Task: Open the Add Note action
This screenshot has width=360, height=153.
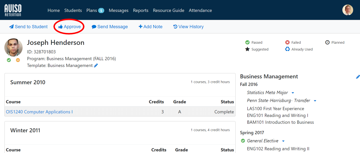Action: (150, 27)
